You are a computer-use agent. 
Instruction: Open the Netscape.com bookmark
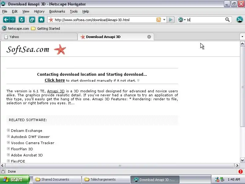16,29
